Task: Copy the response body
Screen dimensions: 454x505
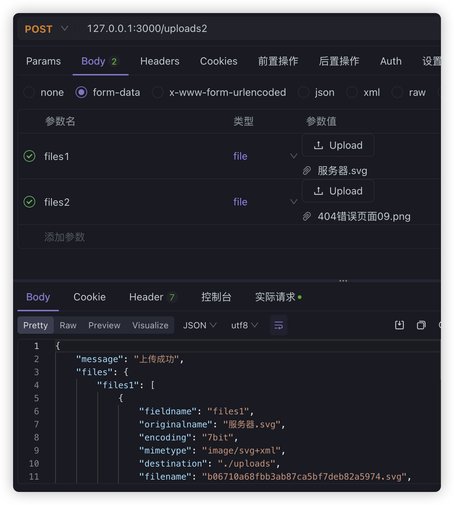Action: pos(421,325)
